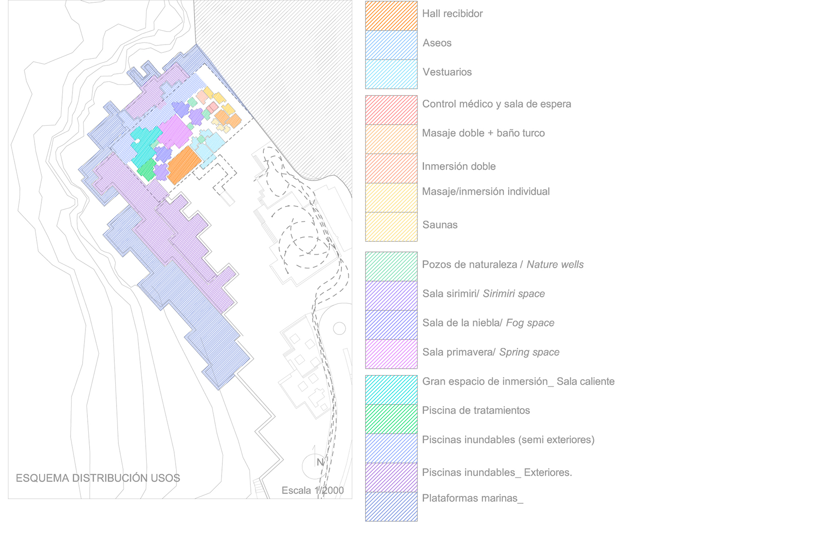Select the Sala primavera magenta swatch
This screenshot has height=539, width=823.
pos(391,354)
